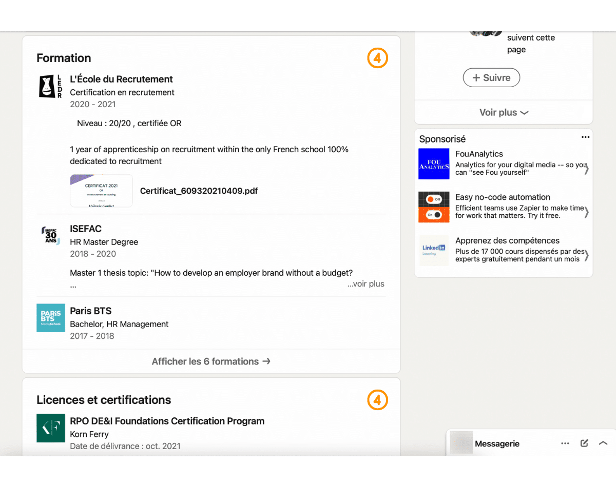Click the LinkedIn Learning ad logo
The height and width of the screenshot is (487, 616).
tap(434, 250)
